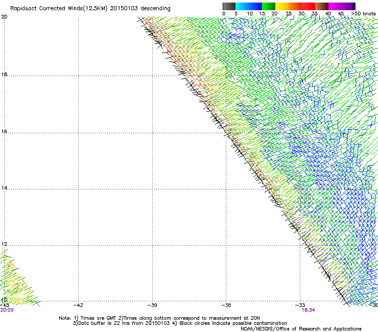
Task: Click the latitude axis label '14'
Action: tap(4, 187)
